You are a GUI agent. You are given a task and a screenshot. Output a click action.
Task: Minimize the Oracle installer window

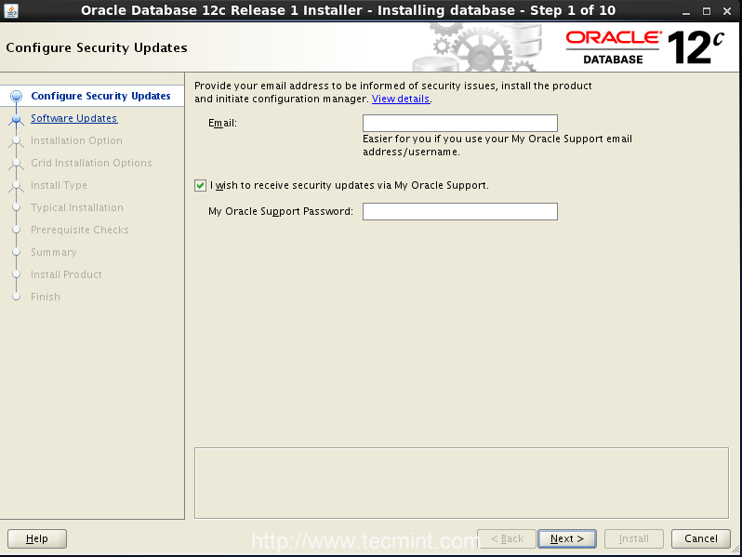coord(686,11)
